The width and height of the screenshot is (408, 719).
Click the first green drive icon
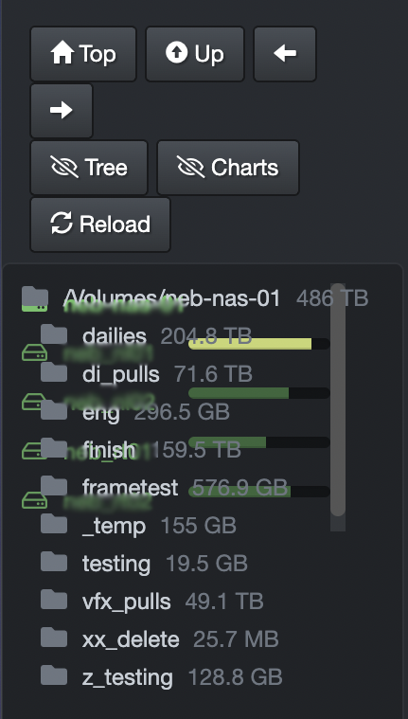tap(35, 353)
